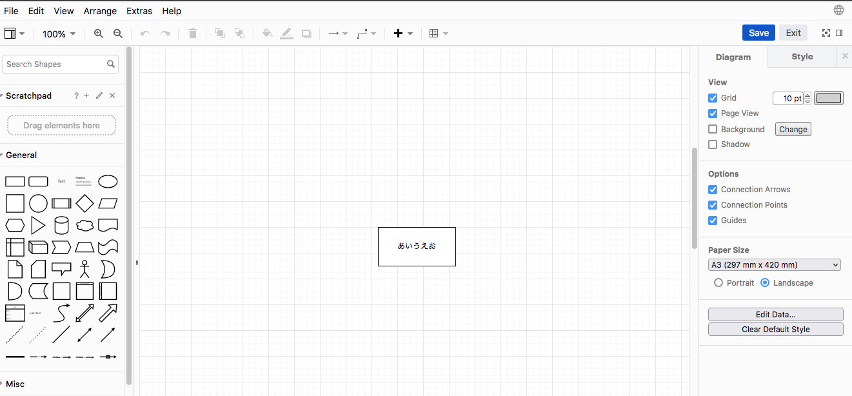Disable the Connection Arrows checkbox

click(x=713, y=190)
